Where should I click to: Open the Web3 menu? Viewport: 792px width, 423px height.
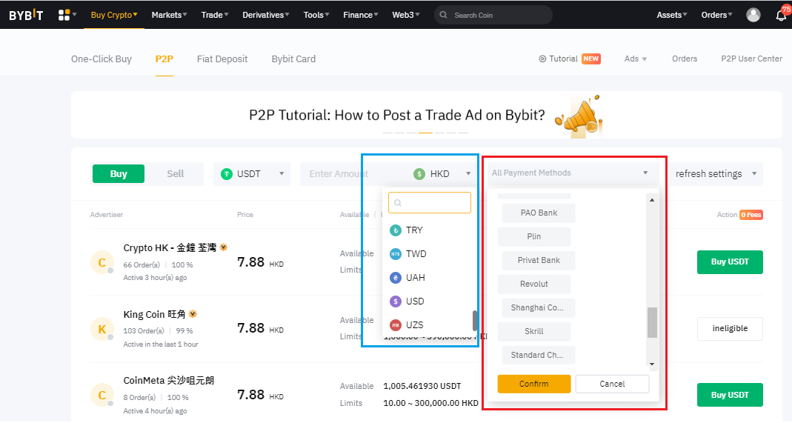click(x=405, y=15)
